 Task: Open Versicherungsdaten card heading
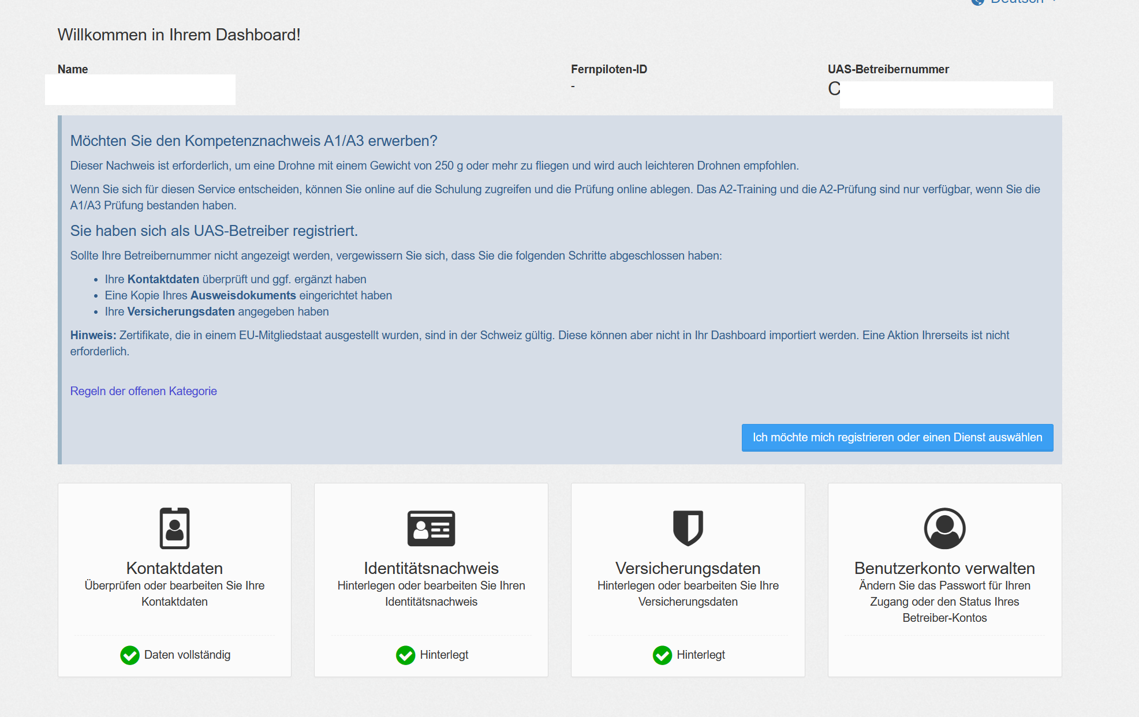[x=688, y=568]
